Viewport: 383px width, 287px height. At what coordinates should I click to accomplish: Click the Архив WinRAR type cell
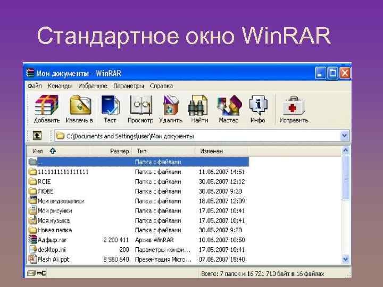154,240
